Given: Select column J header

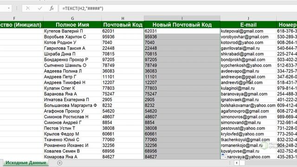Looking at the screenshot, I should pos(248,19).
